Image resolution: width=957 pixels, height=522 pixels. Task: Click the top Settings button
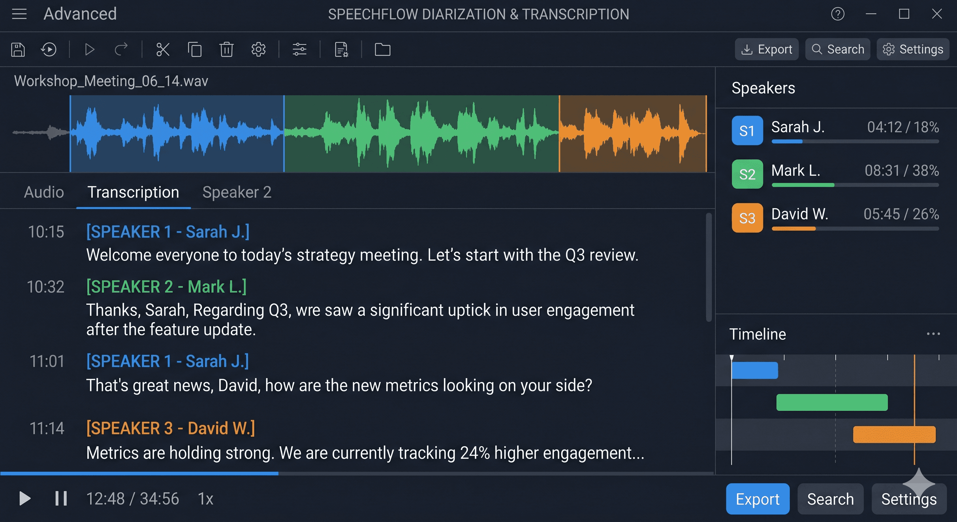[913, 49]
